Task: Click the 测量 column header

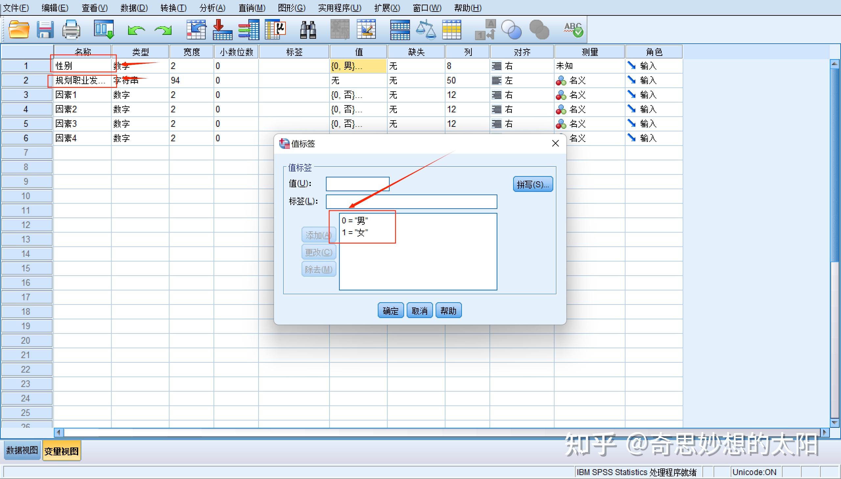Action: 589,52
